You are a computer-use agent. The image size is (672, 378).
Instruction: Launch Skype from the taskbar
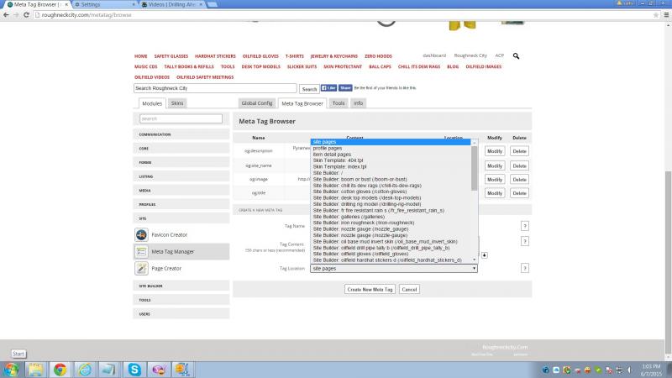[134, 369]
